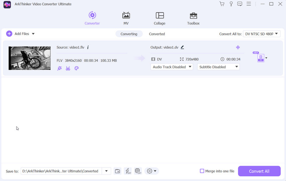Screen dimensions: 286x181
Task: Open the Audio Track Disabled dropdown
Action: coord(172,67)
